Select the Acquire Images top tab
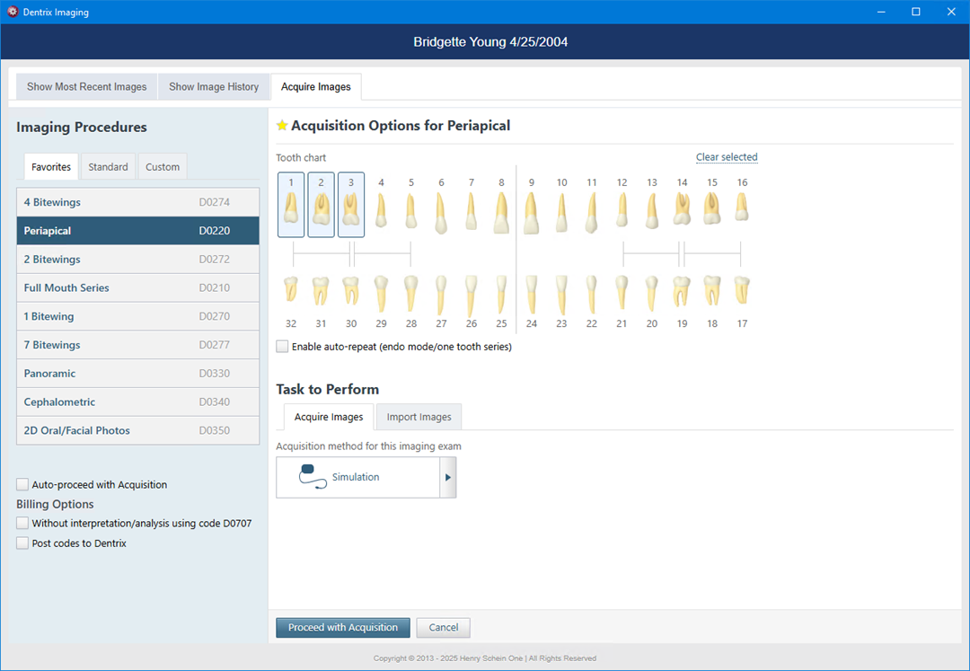The image size is (970, 671). (316, 86)
